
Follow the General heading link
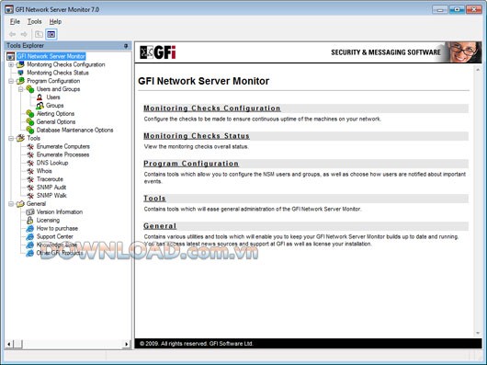[x=160, y=226]
